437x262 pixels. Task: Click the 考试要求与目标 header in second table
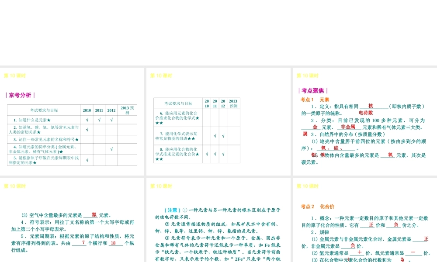(178, 103)
